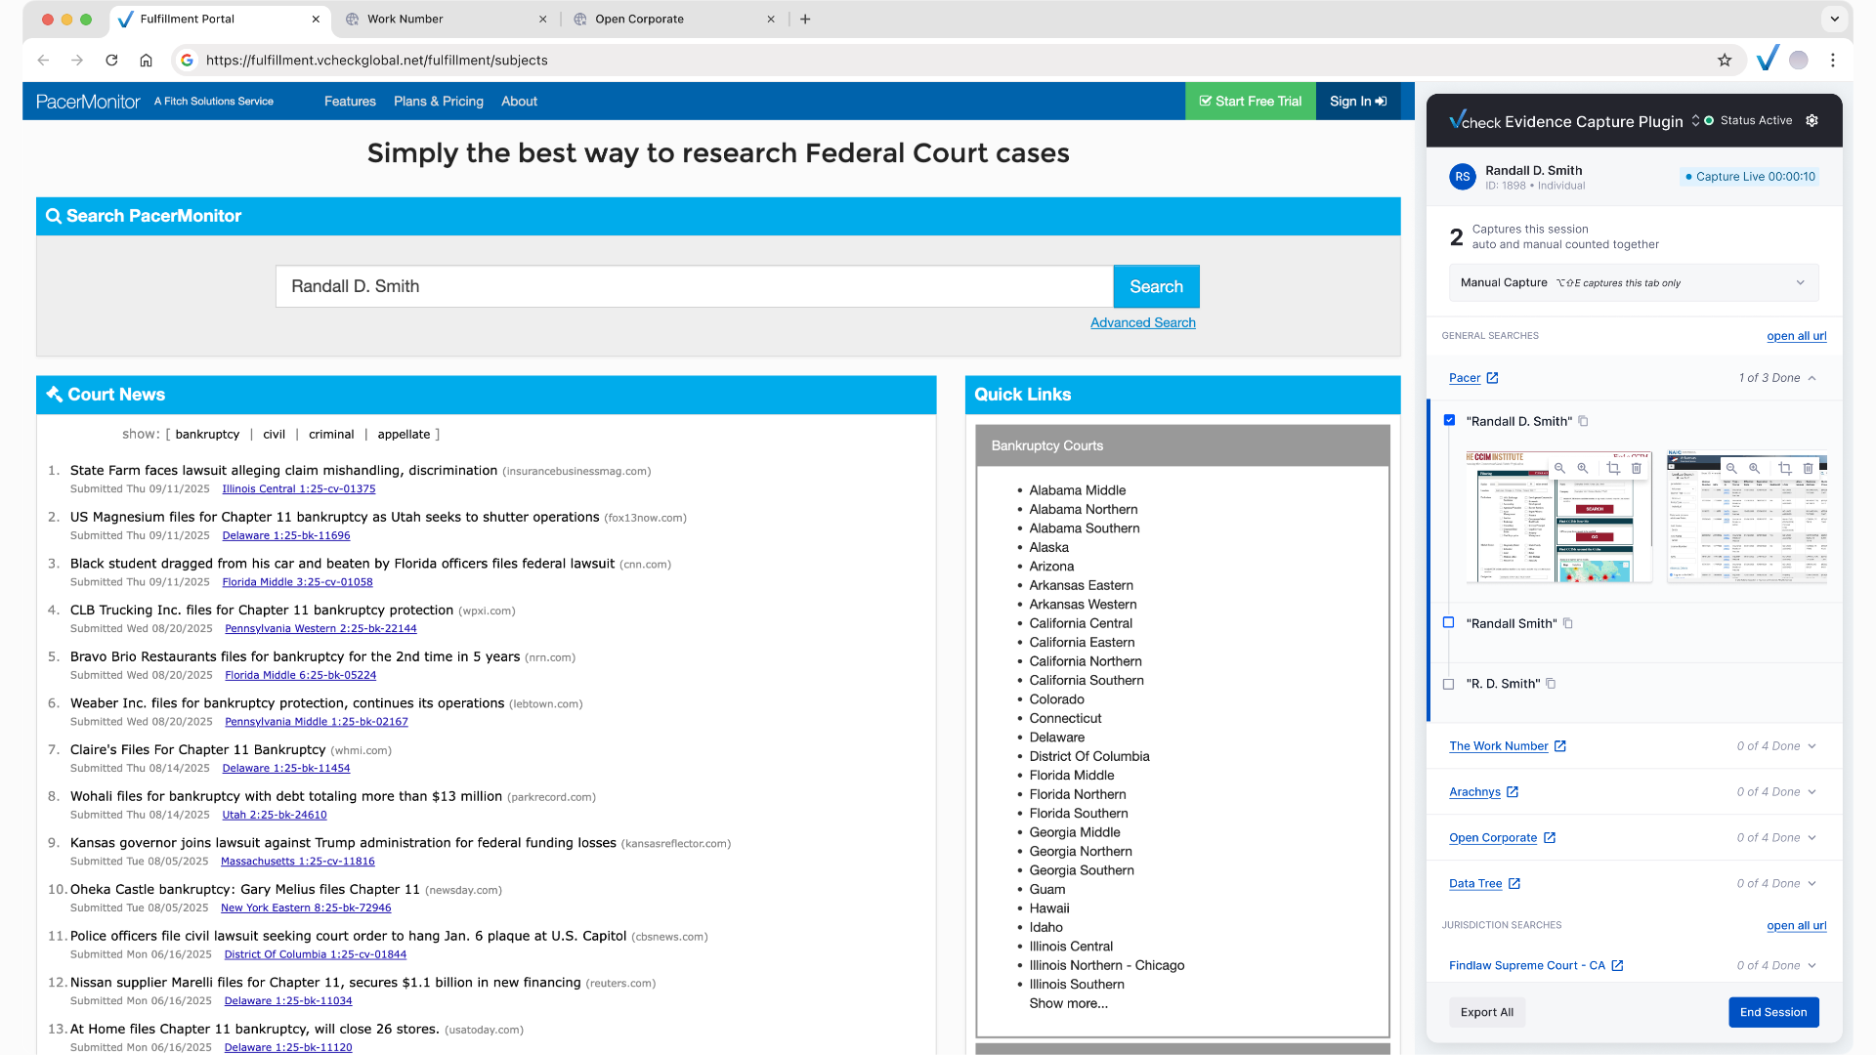
Task: Click the blue Search button
Action: [1156, 286]
